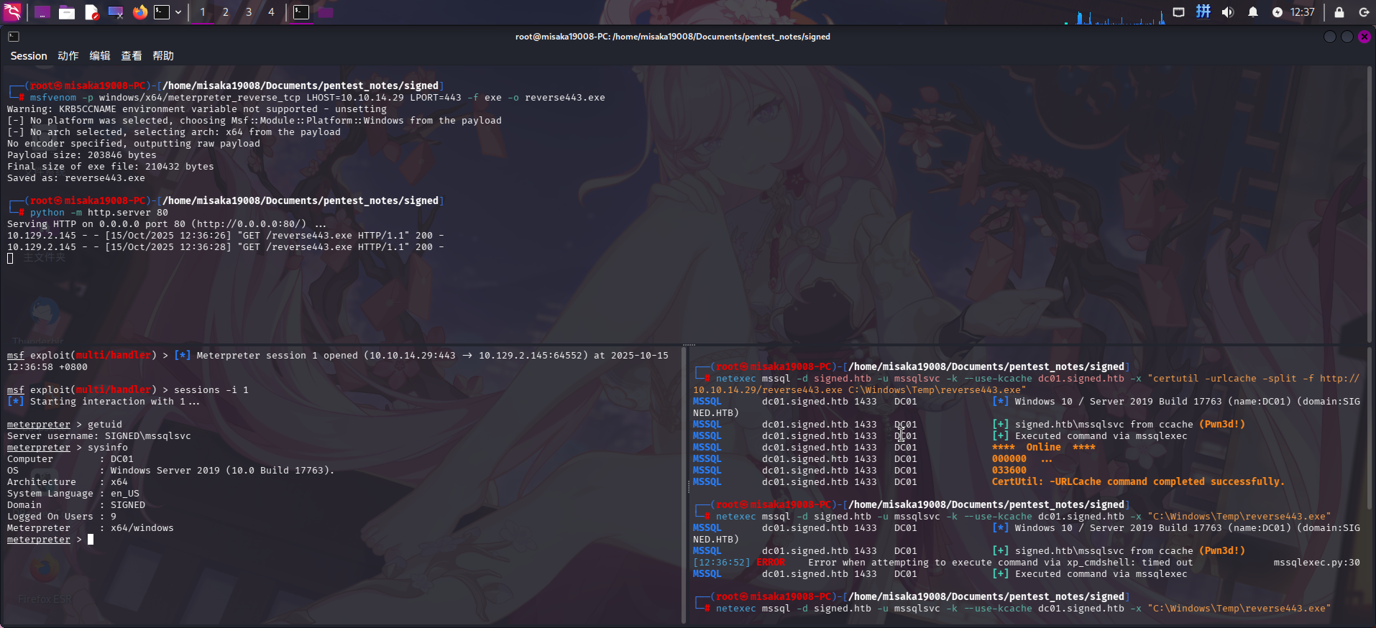This screenshot has height=628, width=1376.
Task: Select the active terminal window taskbar button
Action: coord(301,12)
